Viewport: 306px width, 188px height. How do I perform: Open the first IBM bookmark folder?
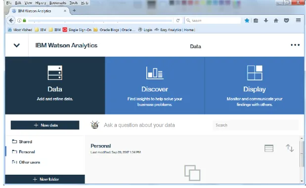click(x=41, y=30)
